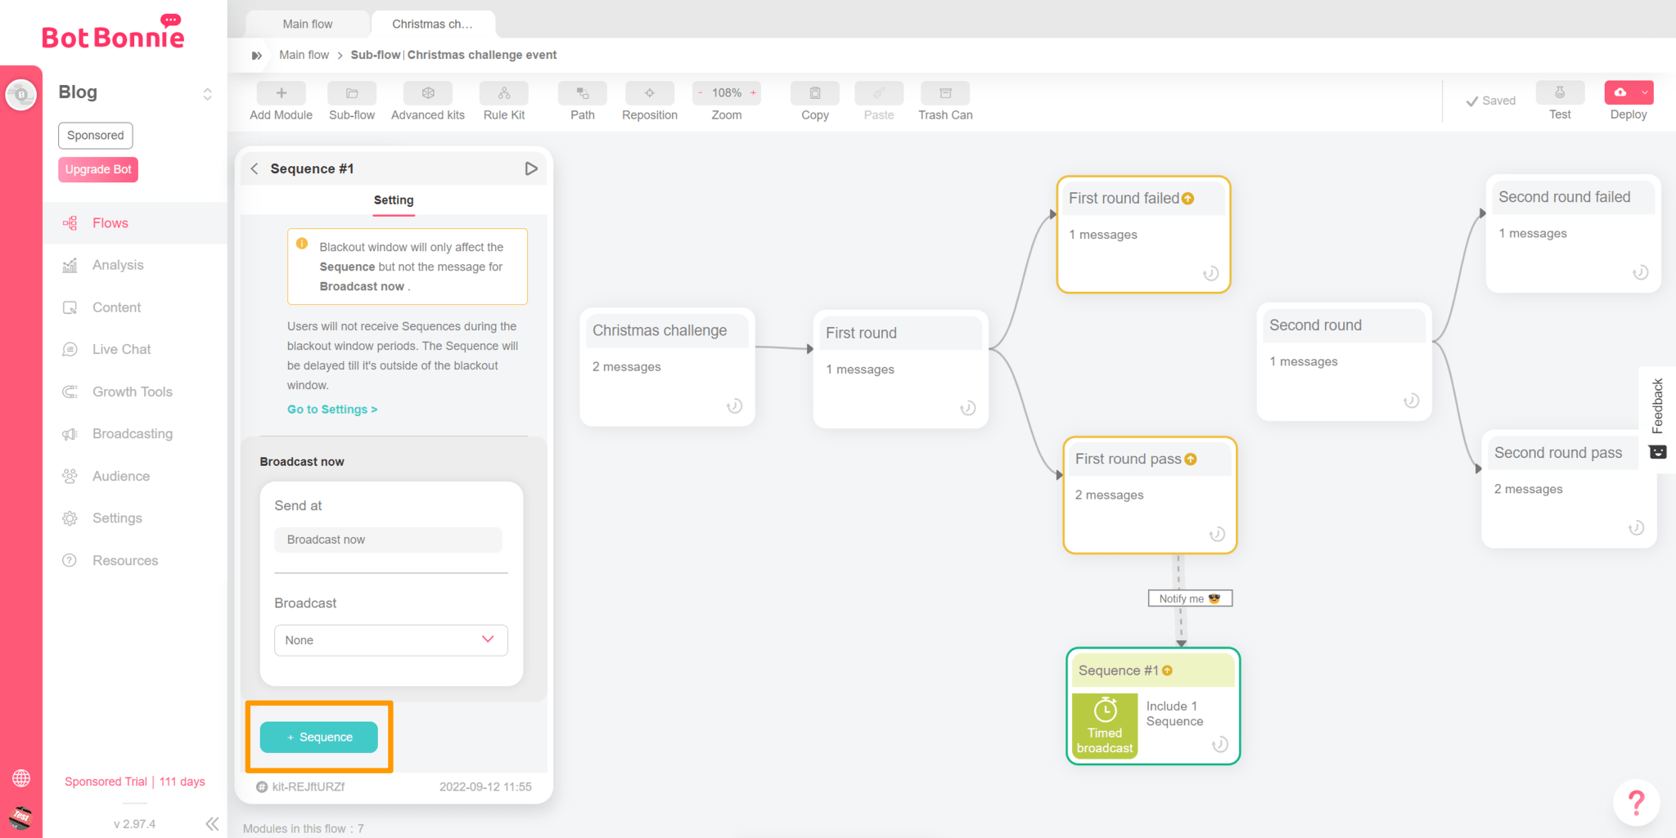
Task: Open the Sub-flow tool
Action: (352, 93)
